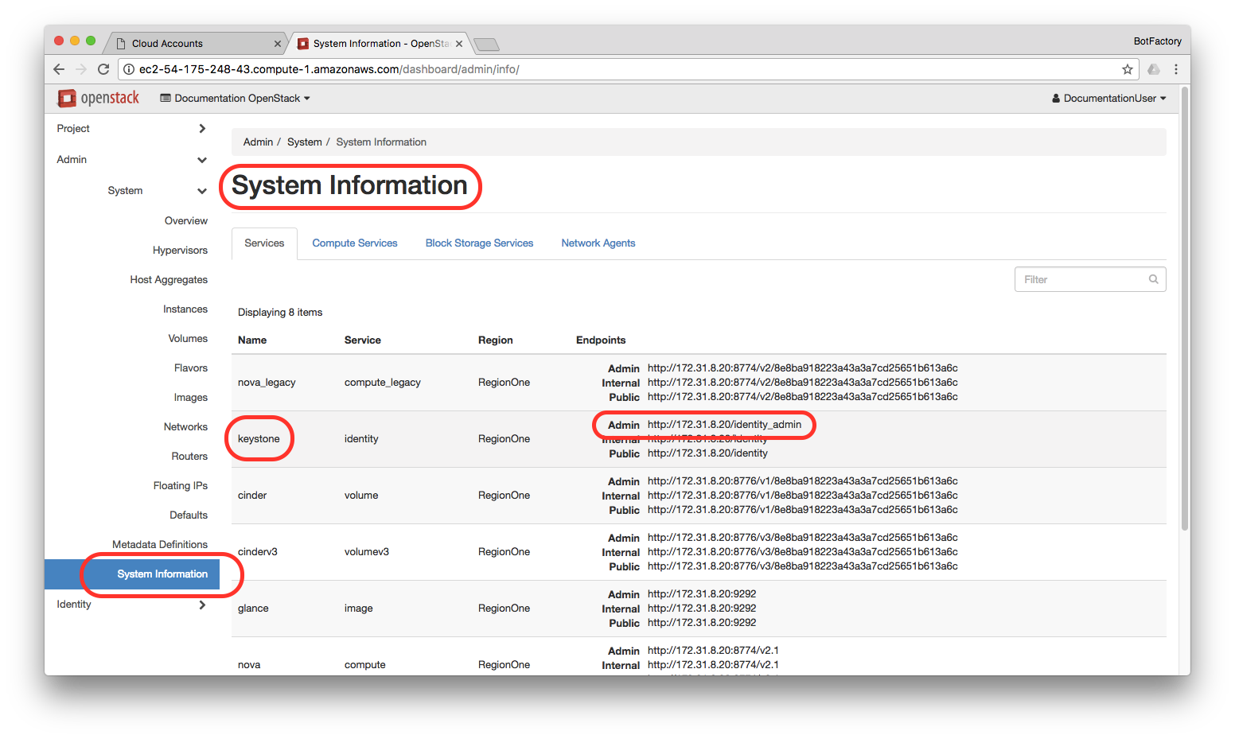This screenshot has height=739, width=1235.
Task: Click the cloud extension icon in toolbar
Action: [1154, 69]
